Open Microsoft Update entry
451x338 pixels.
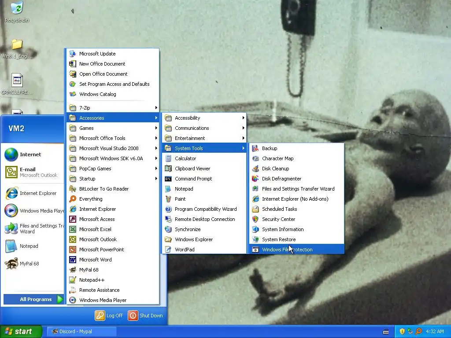coord(113,54)
